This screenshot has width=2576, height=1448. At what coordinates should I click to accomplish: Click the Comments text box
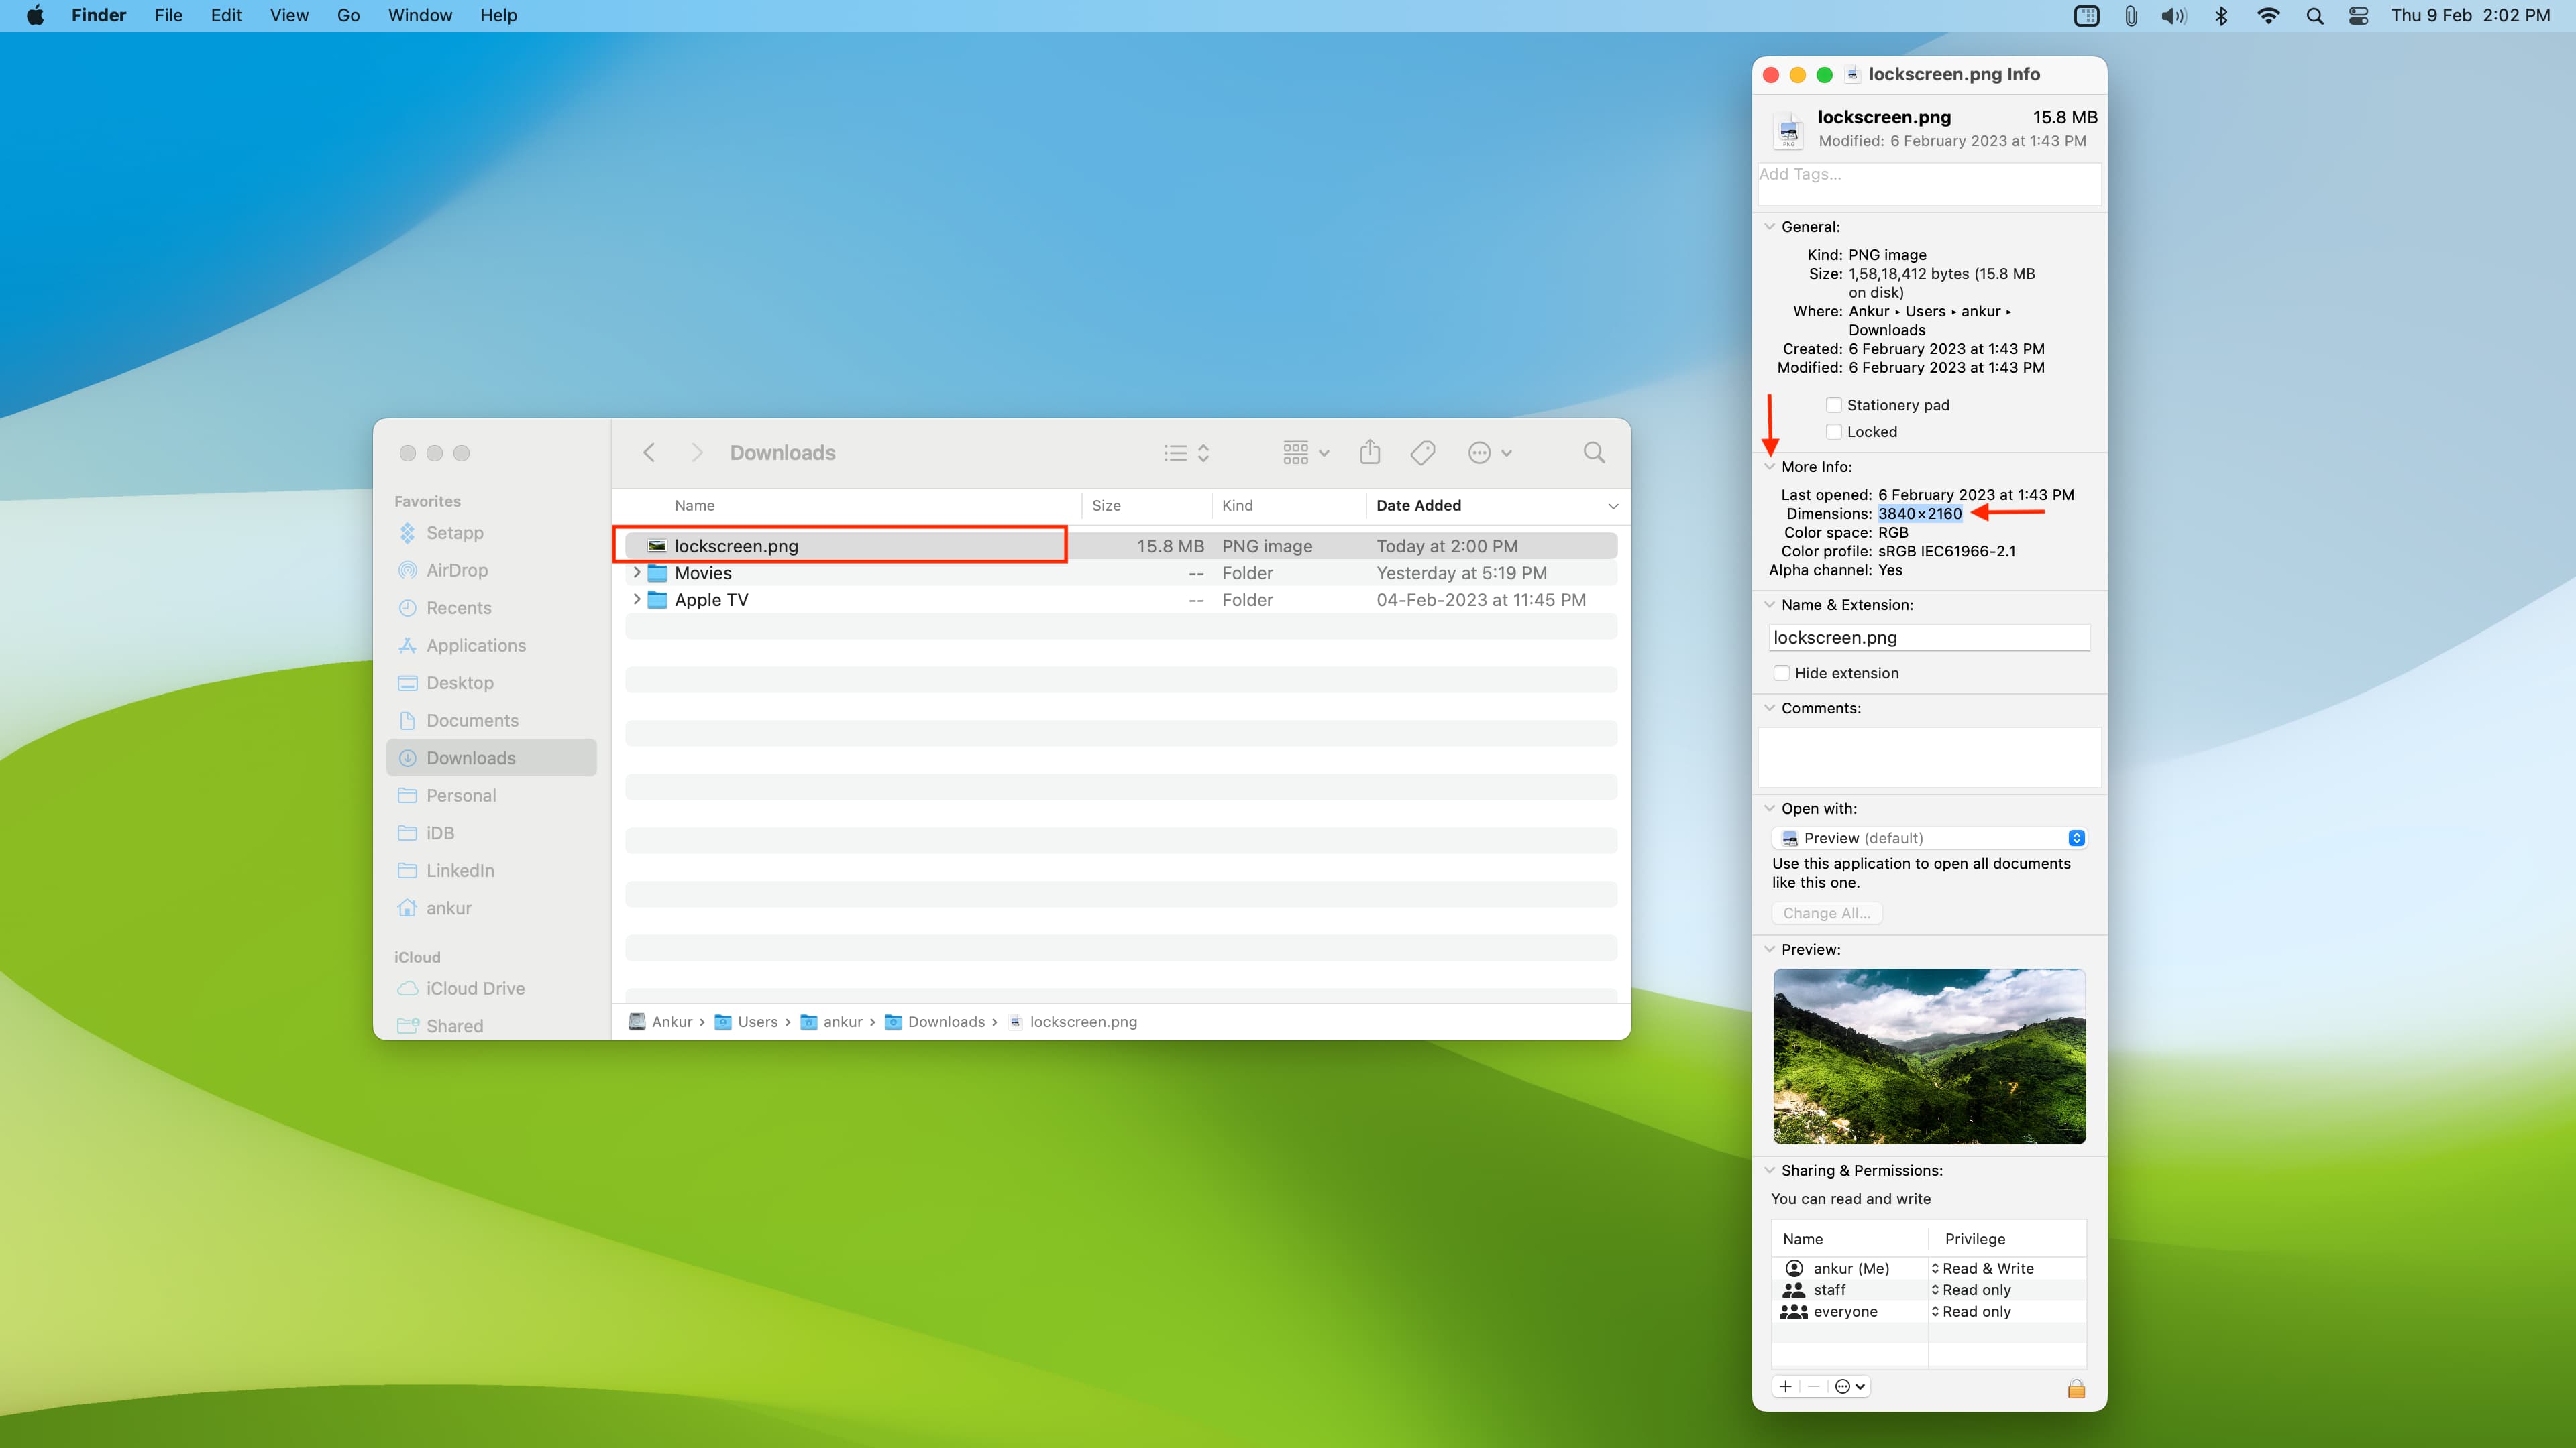(1929, 758)
